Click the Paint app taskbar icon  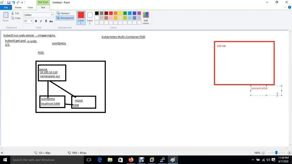[x=173, y=160]
